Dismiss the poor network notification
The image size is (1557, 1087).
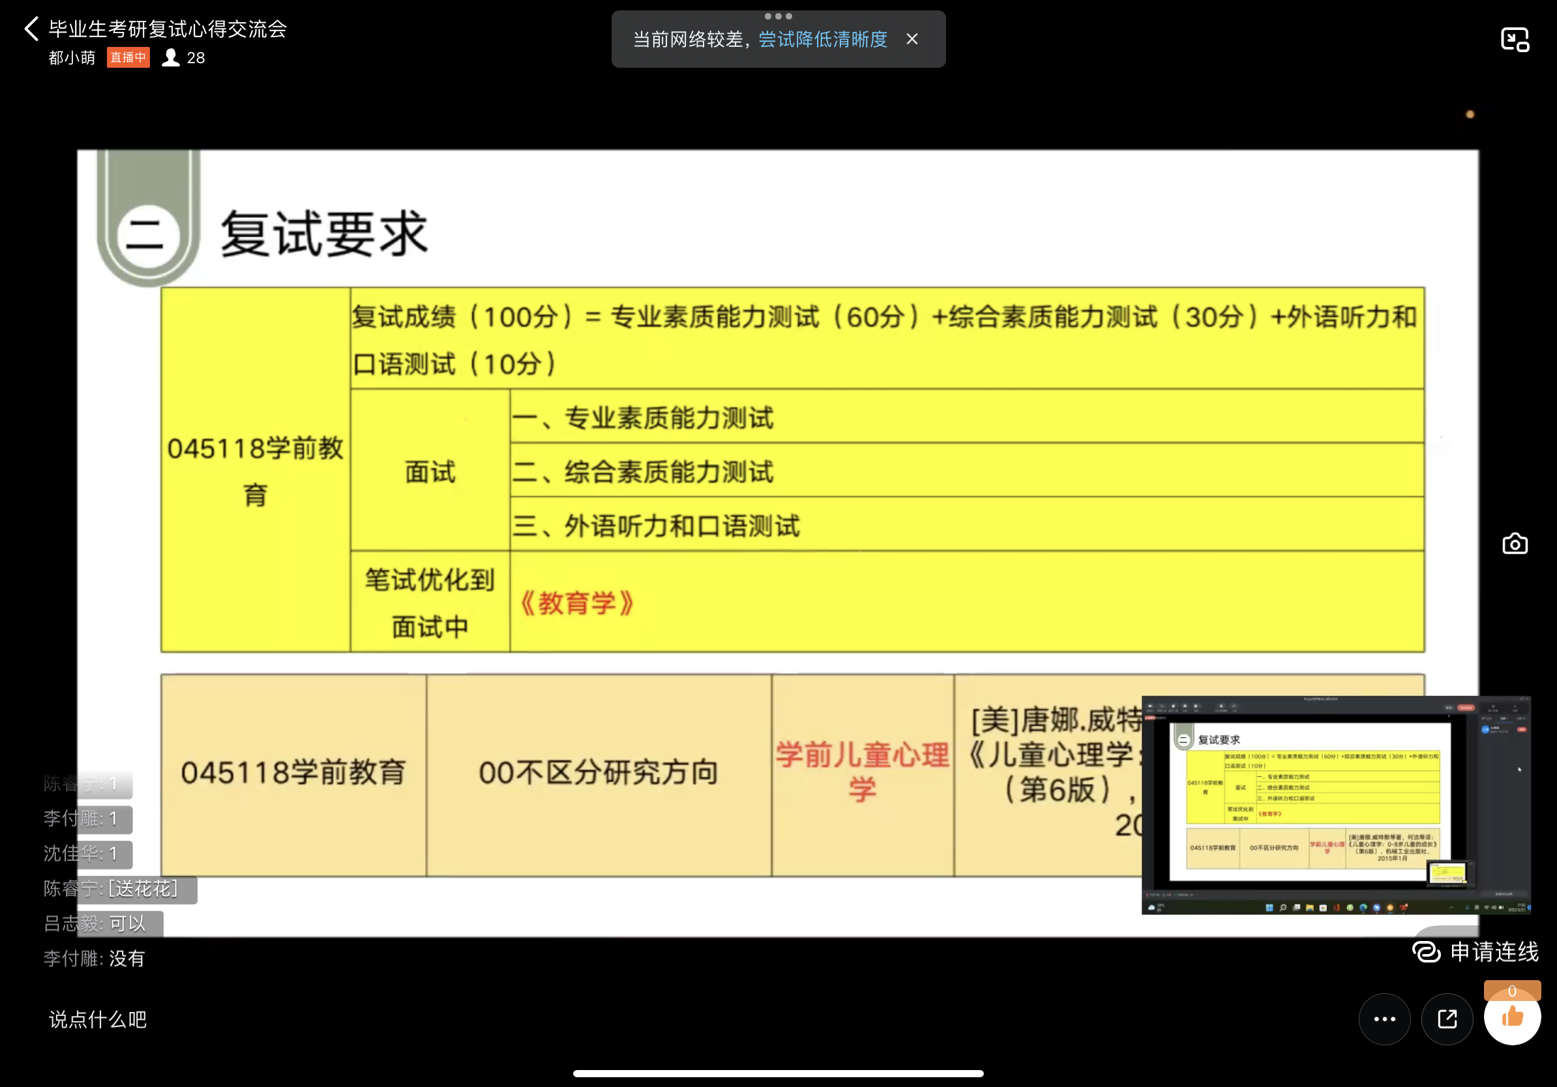coord(912,39)
